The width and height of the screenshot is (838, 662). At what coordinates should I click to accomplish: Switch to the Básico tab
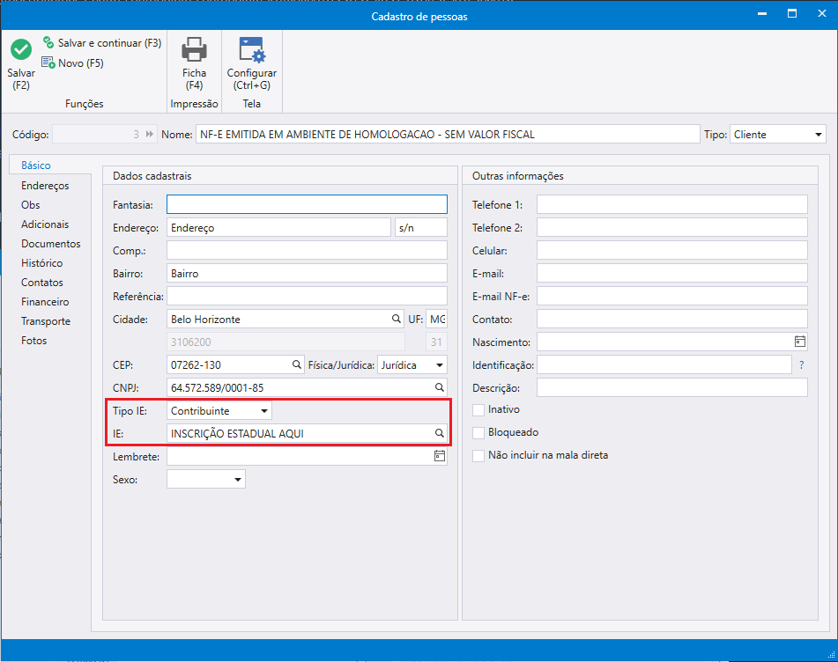pyautogui.click(x=36, y=165)
